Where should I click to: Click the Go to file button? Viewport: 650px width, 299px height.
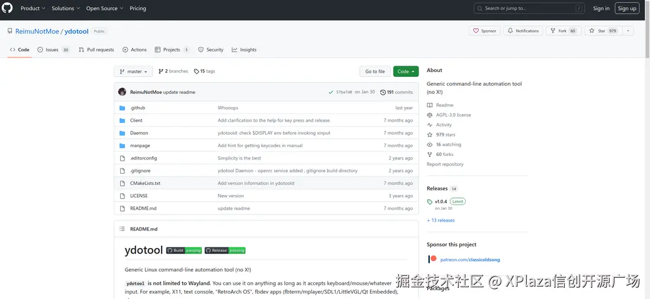(375, 71)
